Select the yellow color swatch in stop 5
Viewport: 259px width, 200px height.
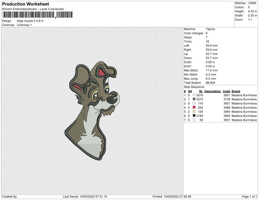pos(194,112)
